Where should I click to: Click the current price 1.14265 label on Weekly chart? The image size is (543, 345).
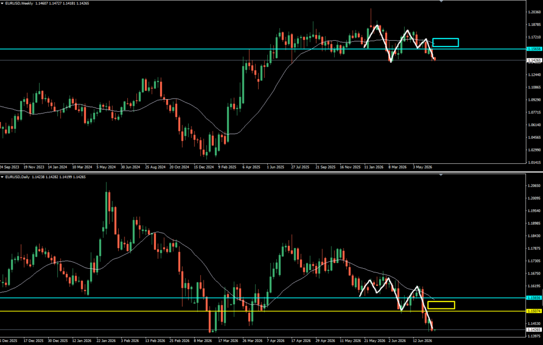533,60
